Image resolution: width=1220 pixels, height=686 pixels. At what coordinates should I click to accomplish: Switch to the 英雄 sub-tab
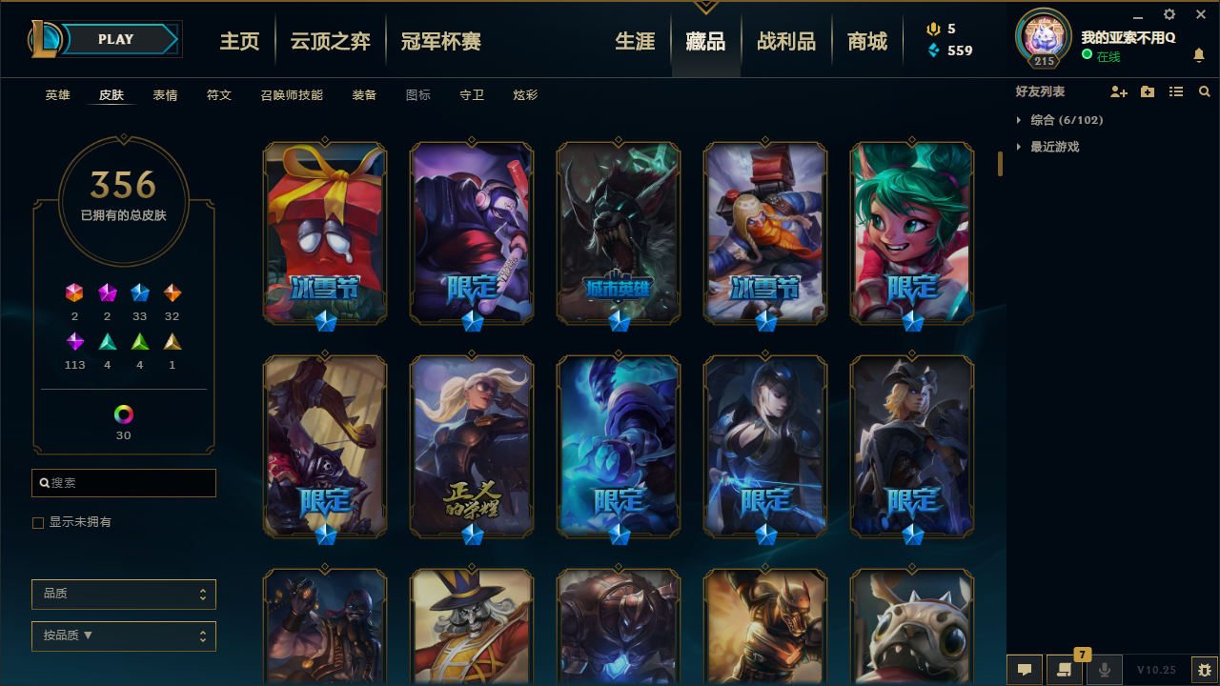pyautogui.click(x=58, y=95)
